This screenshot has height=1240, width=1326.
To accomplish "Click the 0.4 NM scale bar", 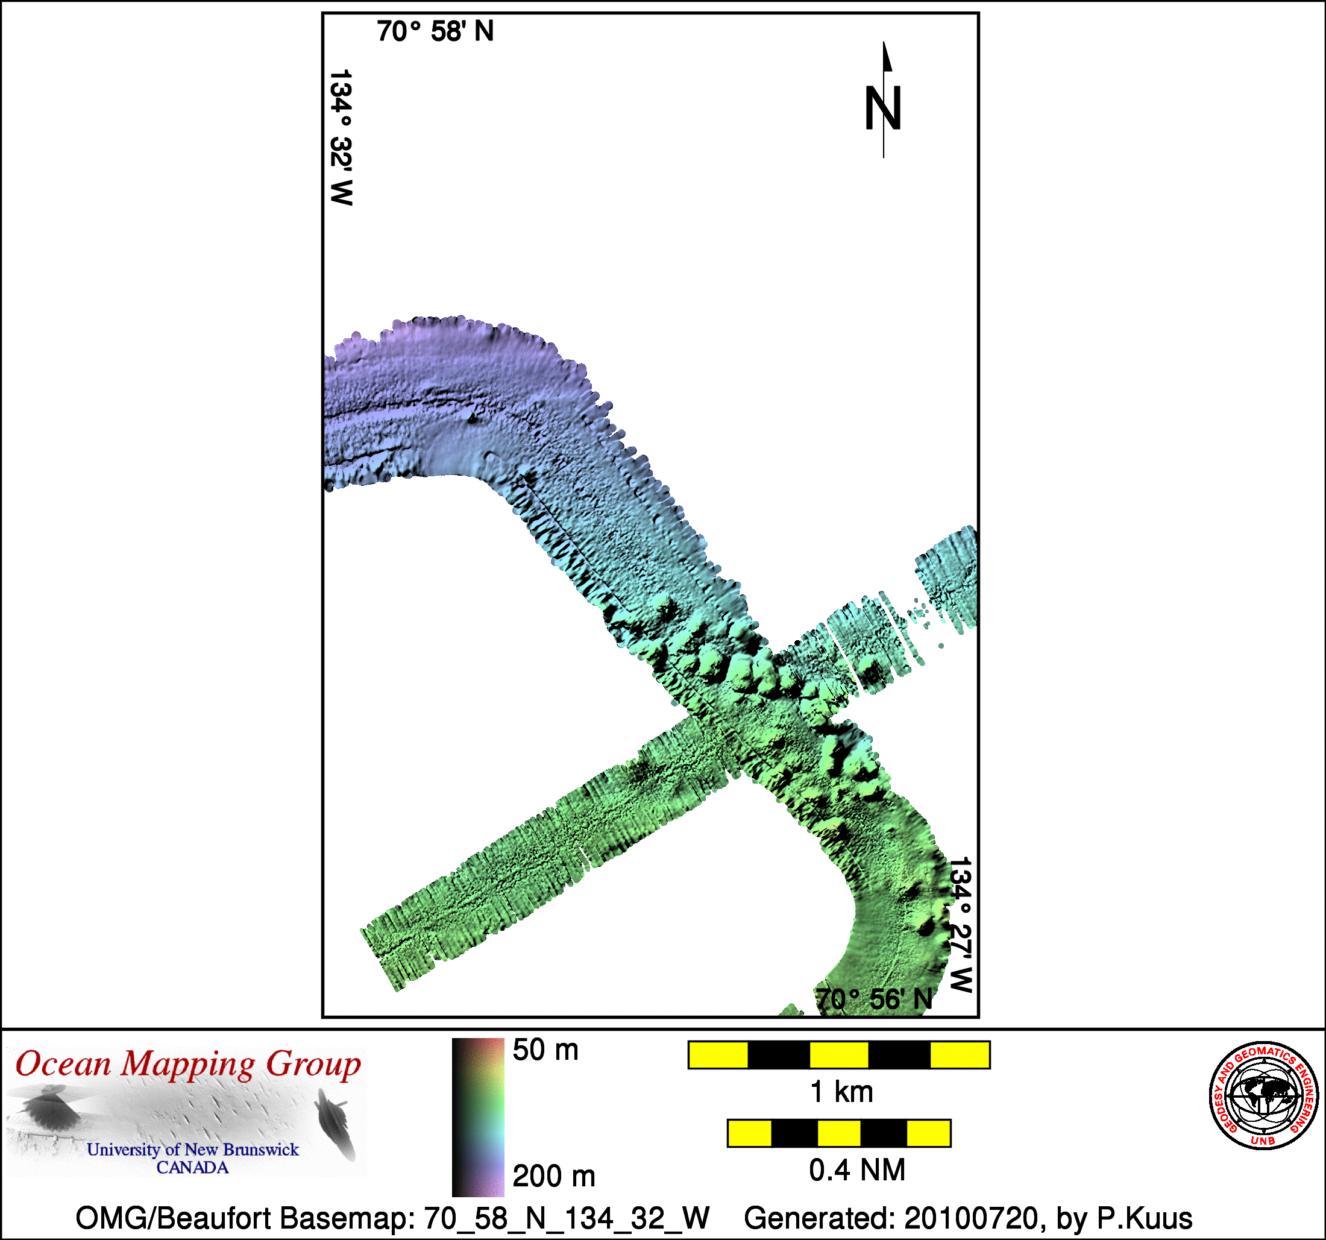I will point(838,1133).
